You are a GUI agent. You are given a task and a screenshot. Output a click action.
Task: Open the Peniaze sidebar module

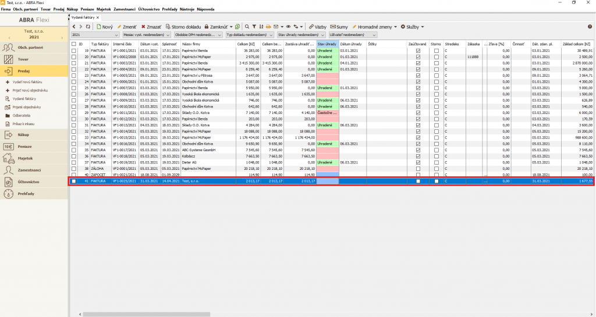[x=34, y=147]
